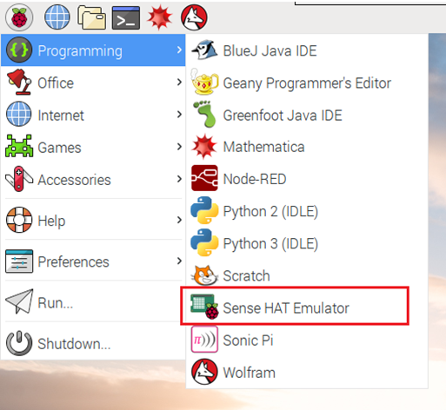Launch BlueJ Java IDE

click(307, 50)
